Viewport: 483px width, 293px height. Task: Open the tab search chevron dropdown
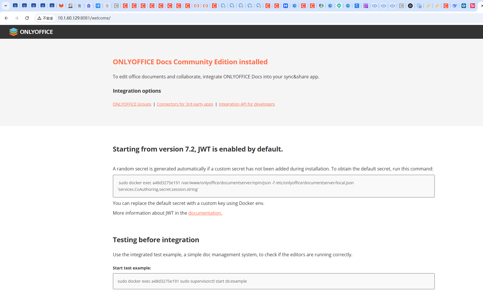tap(6, 6)
